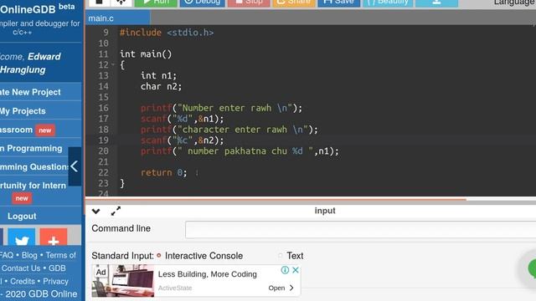Collapse the sidebar with the left chevron
Viewport: 536px width, 301px height.
coord(75,166)
